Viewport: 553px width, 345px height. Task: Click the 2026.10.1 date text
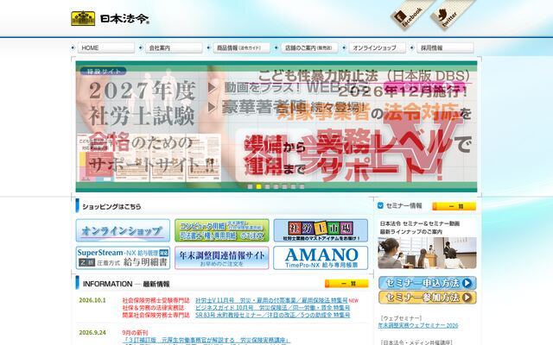coord(92,300)
